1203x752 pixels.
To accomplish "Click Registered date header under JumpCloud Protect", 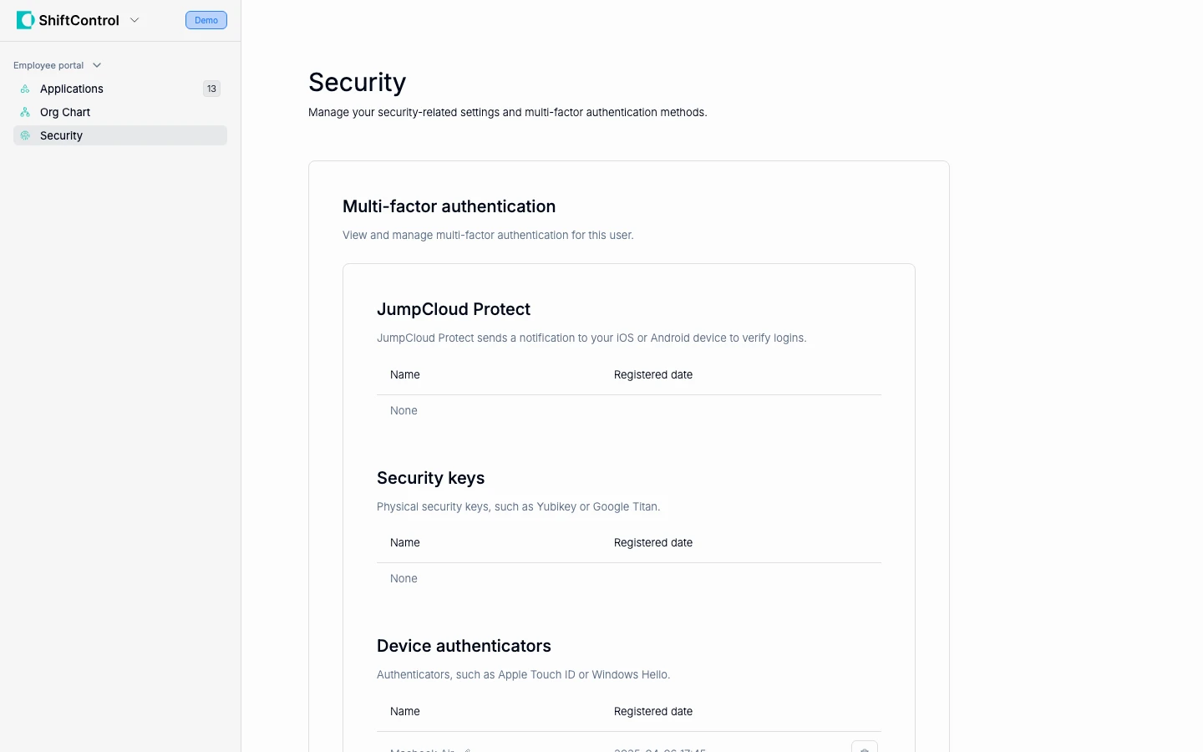I will [x=653, y=374].
